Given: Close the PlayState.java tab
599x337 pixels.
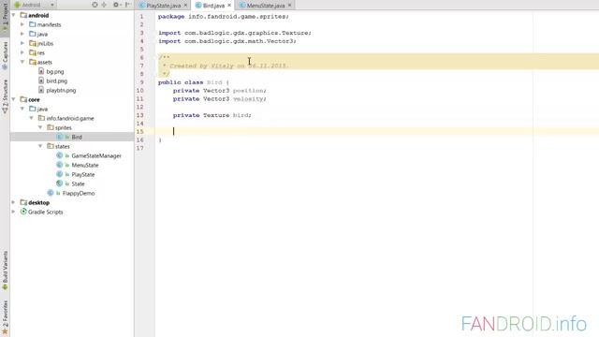Looking at the screenshot, I should [x=185, y=6].
